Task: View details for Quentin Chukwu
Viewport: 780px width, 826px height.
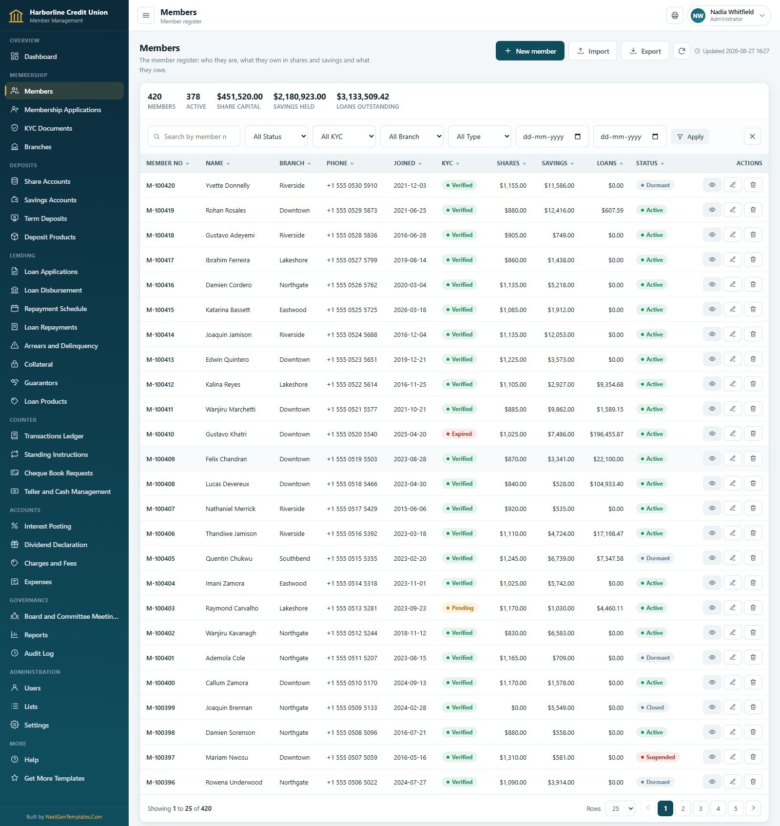Action: pyautogui.click(x=712, y=558)
